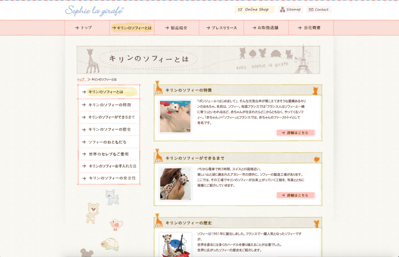The image size is (399, 257).
Task: Click orange mouse icon in 歴史 header
Action: (x=317, y=224)
